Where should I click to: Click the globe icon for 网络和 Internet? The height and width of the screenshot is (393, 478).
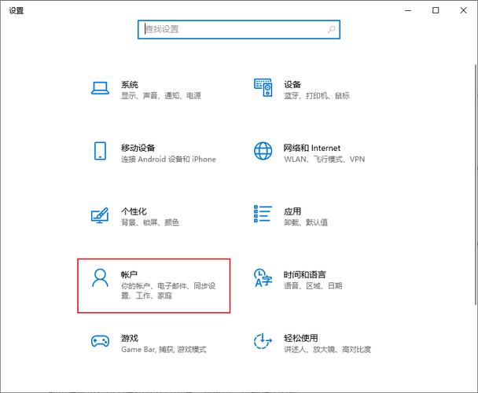coord(263,152)
